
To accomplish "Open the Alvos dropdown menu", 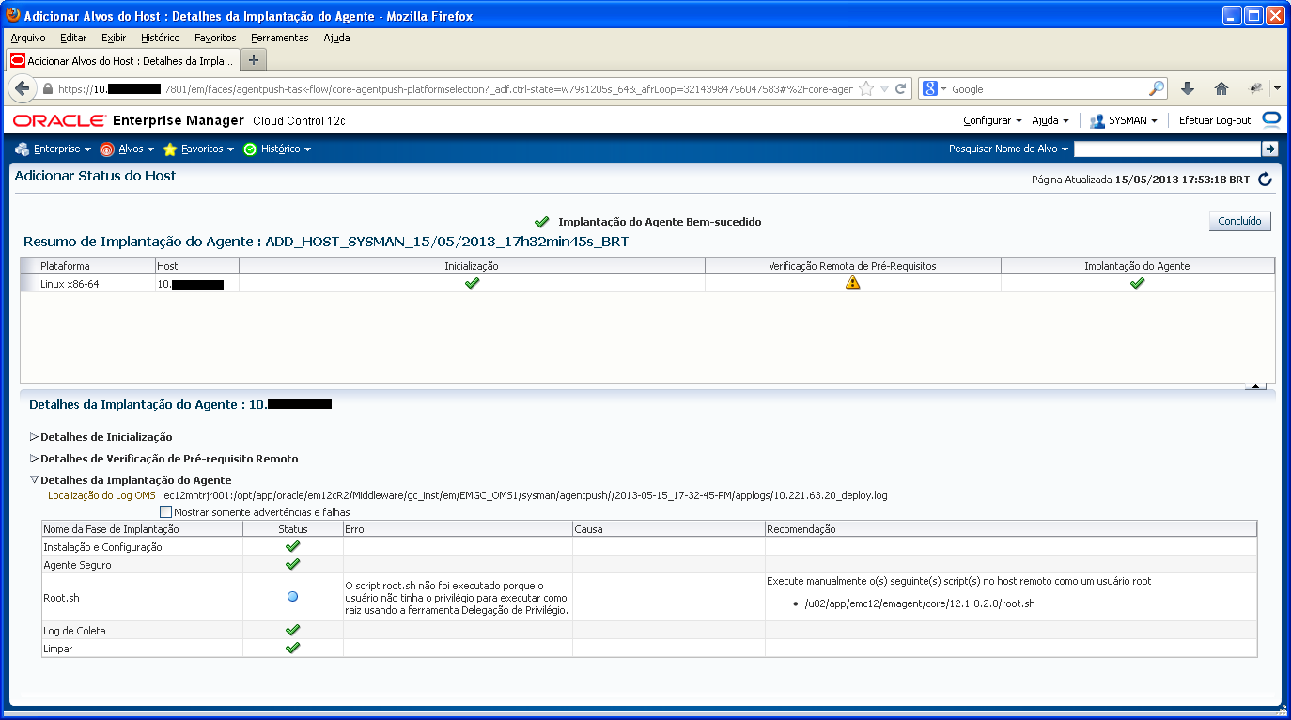I will 126,149.
